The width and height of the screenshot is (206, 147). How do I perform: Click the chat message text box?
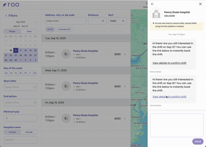[177, 125]
